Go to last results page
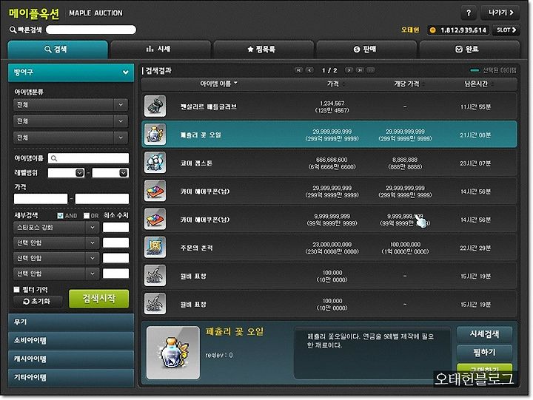 [360, 70]
